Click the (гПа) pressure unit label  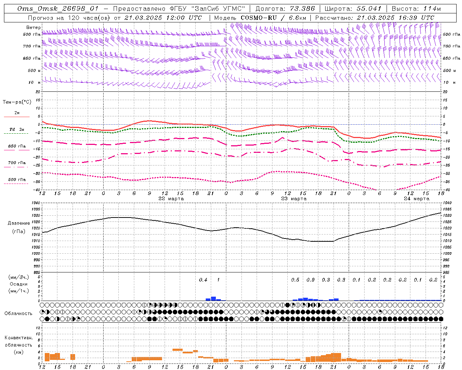click(19, 232)
